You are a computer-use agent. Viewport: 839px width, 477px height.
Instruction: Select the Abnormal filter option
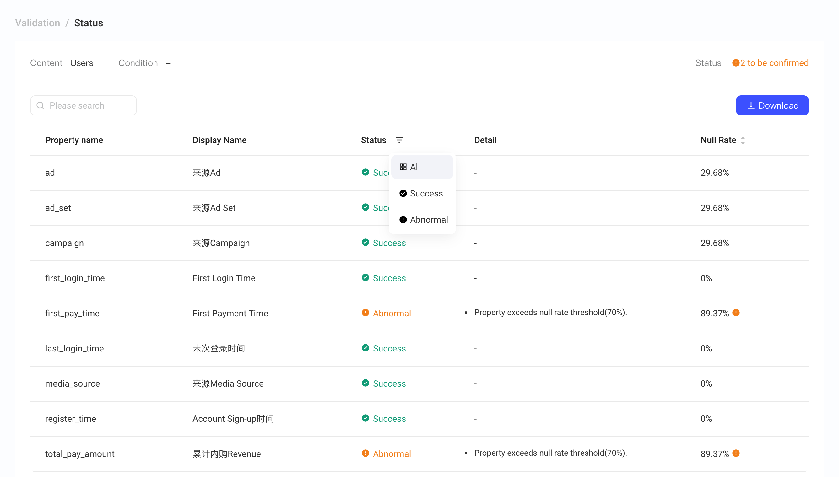[422, 220]
